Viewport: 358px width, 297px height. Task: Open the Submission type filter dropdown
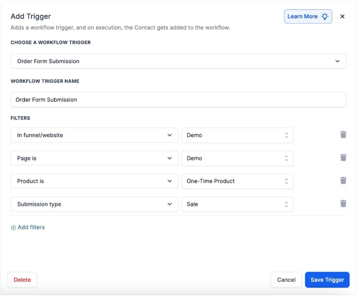pos(94,204)
